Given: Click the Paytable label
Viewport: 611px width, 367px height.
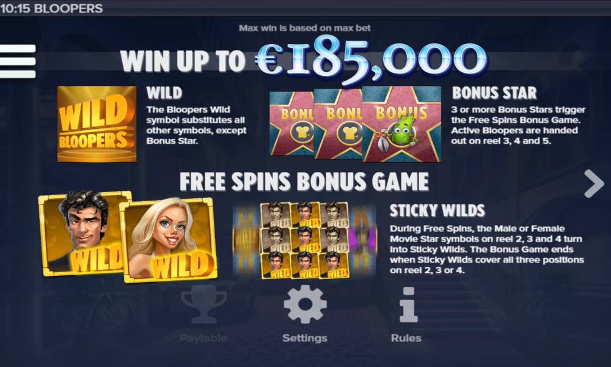Looking at the screenshot, I should point(204,338).
